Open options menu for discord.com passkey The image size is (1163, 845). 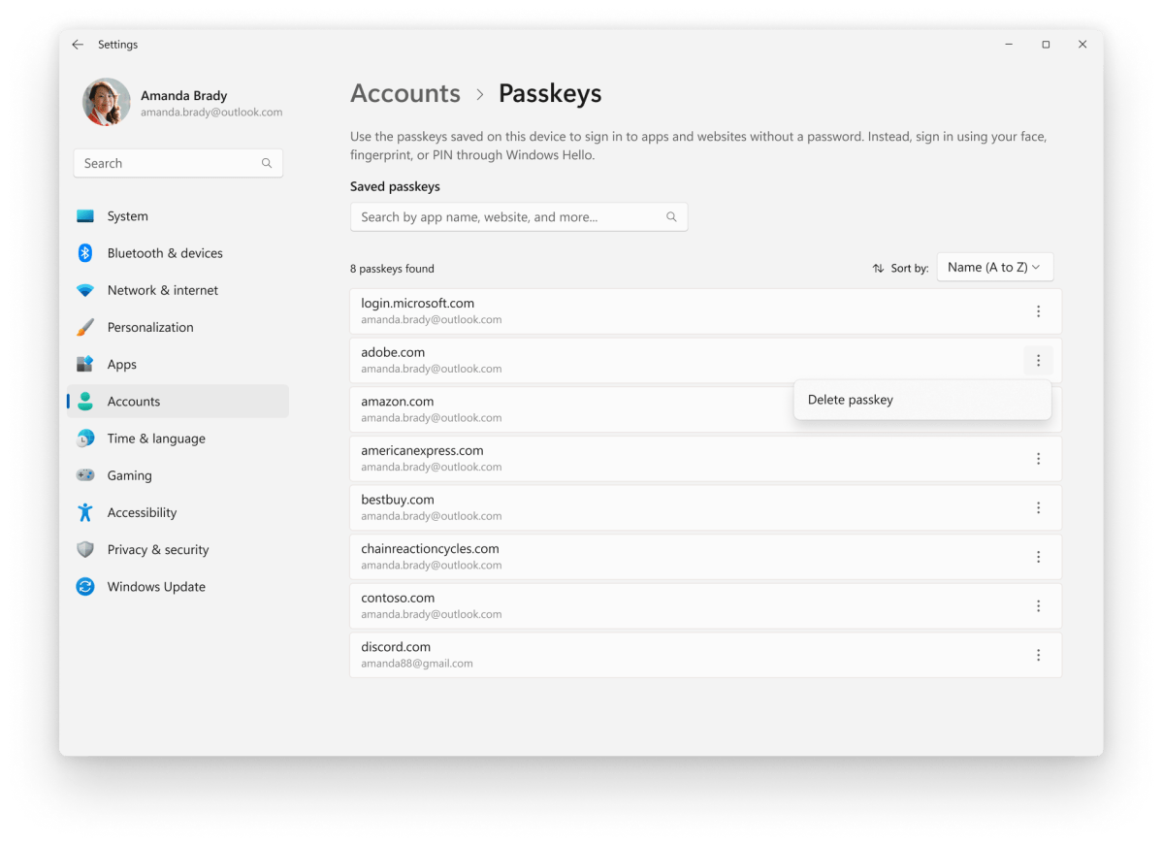pos(1038,654)
